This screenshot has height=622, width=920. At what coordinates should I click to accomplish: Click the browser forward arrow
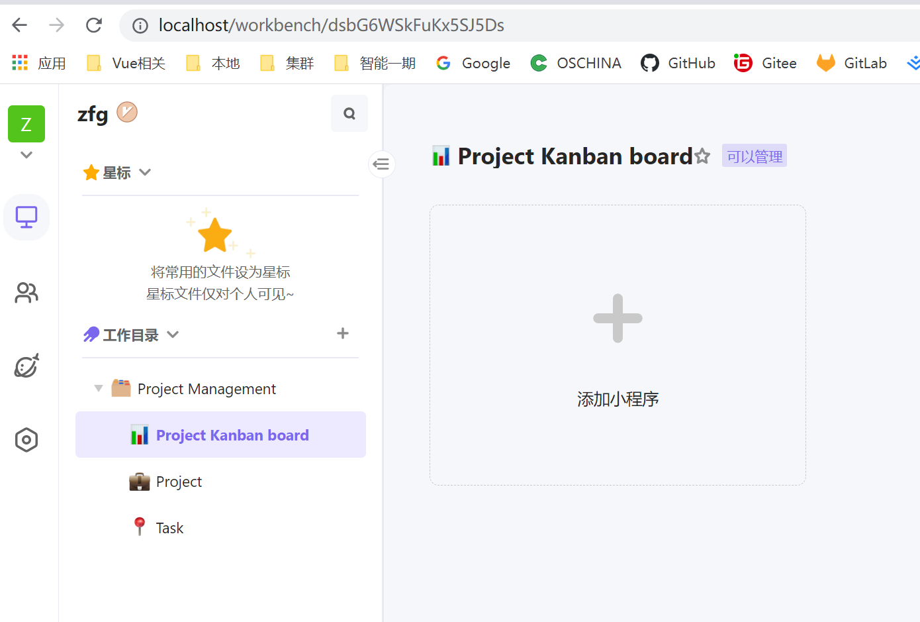coord(57,25)
